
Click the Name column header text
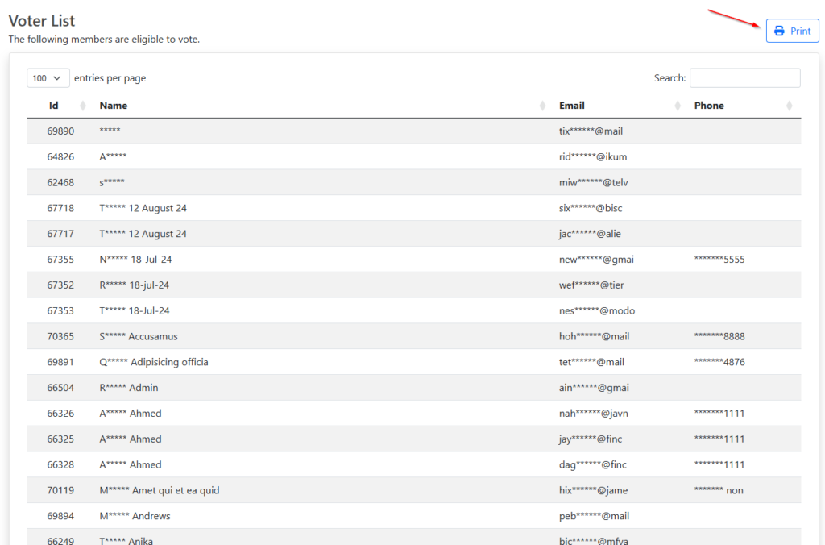tap(114, 106)
